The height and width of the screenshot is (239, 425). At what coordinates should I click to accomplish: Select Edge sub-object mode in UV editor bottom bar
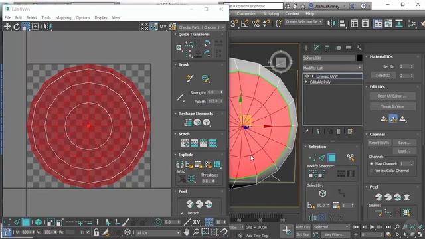(x=16, y=222)
